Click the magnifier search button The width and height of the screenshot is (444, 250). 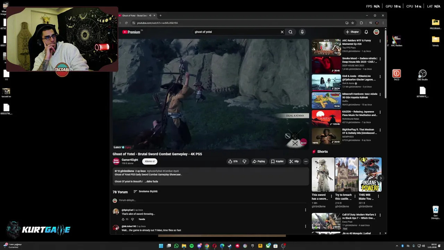(290, 32)
